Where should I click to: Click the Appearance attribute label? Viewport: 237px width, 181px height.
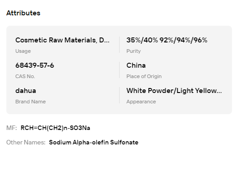pos(141,102)
